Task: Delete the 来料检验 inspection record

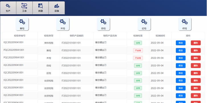Action: click(x=196, y=43)
